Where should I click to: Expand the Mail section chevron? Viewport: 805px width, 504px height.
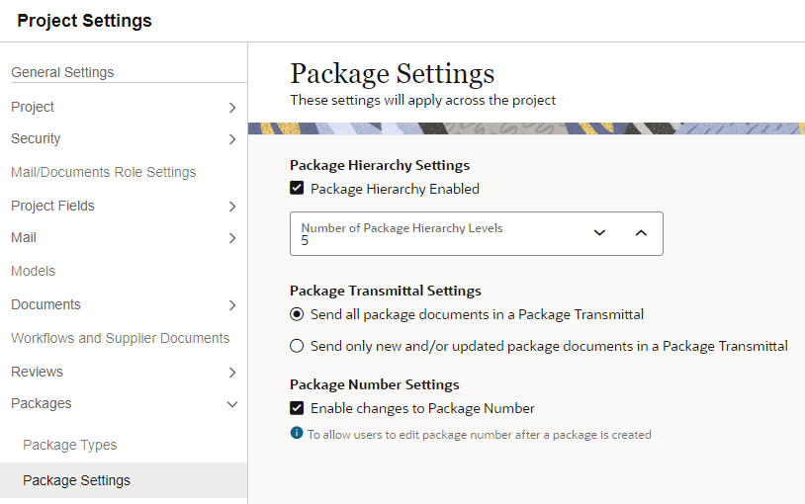coord(232,238)
